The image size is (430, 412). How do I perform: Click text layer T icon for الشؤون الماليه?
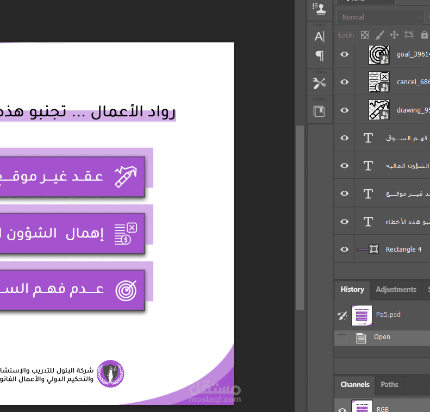(368, 166)
